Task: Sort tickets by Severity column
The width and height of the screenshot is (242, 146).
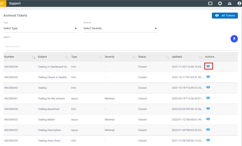Action: click(x=134, y=57)
